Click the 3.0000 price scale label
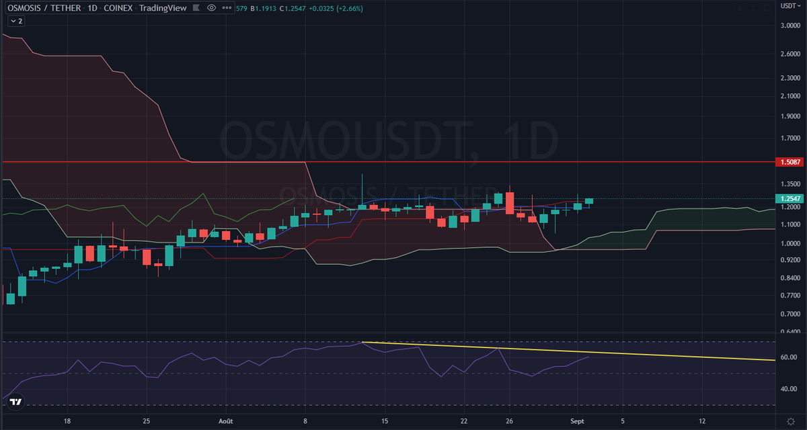The height and width of the screenshot is (430, 807). tap(790, 26)
